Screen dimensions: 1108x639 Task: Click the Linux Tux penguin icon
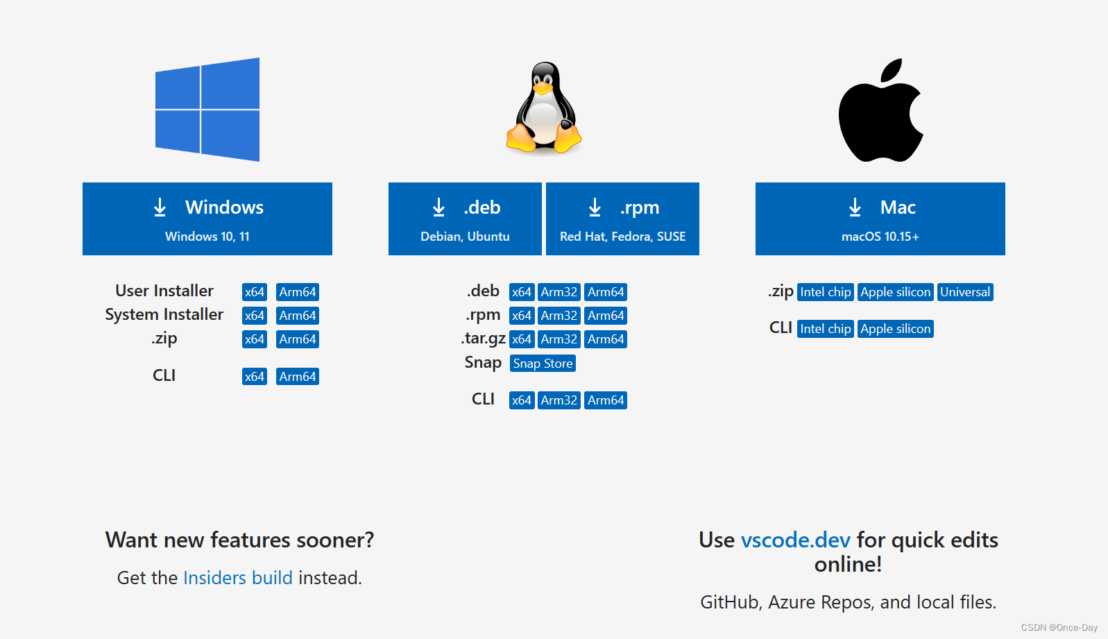pos(544,108)
